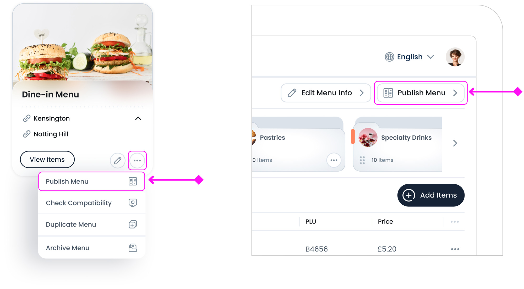Choose Archive Menu option
The height and width of the screenshot is (289, 524).
coord(92,248)
